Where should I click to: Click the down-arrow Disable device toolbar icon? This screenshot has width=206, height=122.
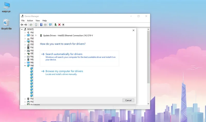click(x=63, y=25)
